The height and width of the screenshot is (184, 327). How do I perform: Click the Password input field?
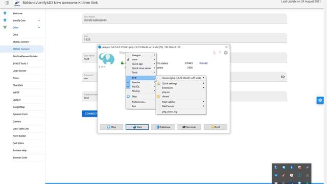184,77
